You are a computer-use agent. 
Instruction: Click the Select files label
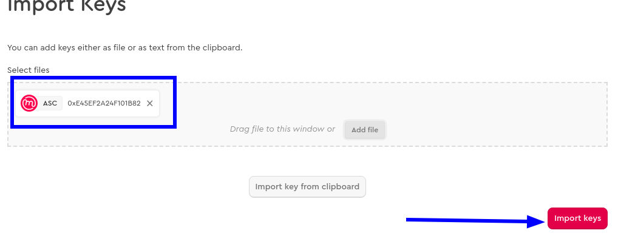click(x=29, y=70)
